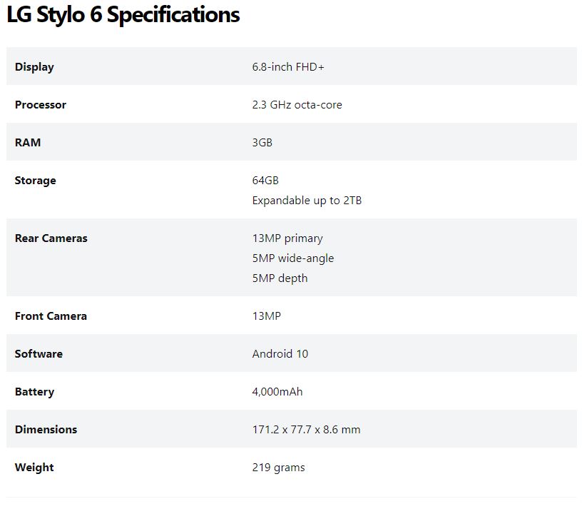Select the 6.8-inch FHD+ value

(x=288, y=67)
